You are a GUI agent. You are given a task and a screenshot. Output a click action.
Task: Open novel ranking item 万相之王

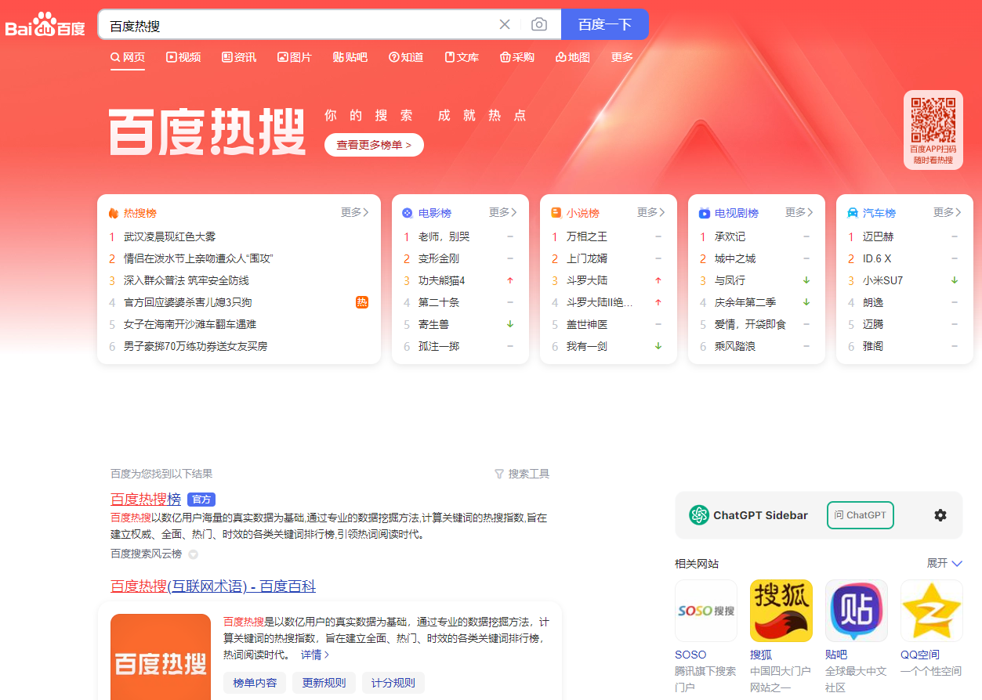click(x=587, y=236)
